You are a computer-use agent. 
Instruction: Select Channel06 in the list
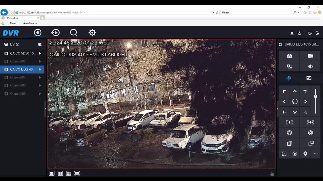[18, 94]
